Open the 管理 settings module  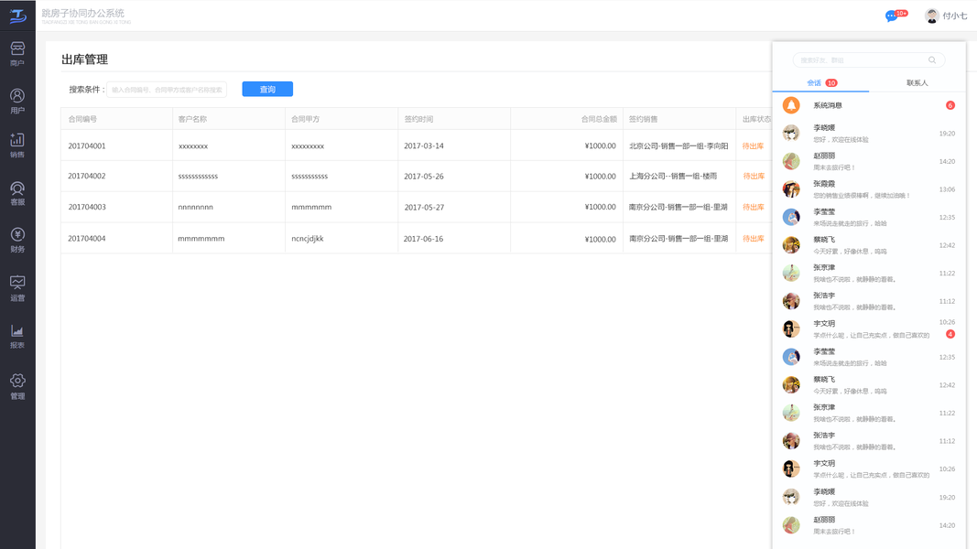click(x=17, y=386)
